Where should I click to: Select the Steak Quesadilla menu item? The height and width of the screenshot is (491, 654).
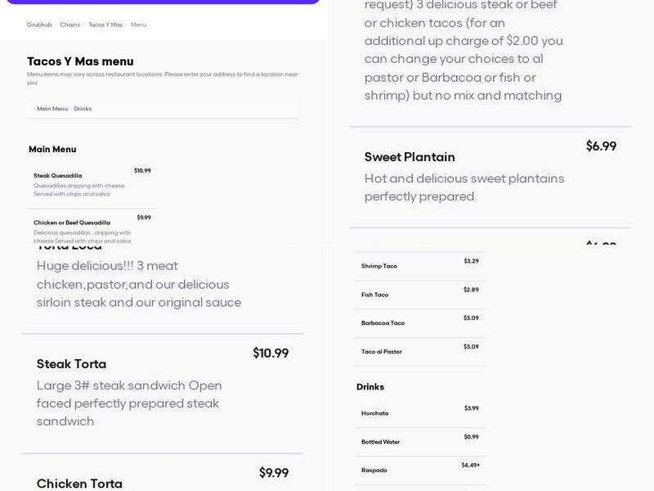58,176
